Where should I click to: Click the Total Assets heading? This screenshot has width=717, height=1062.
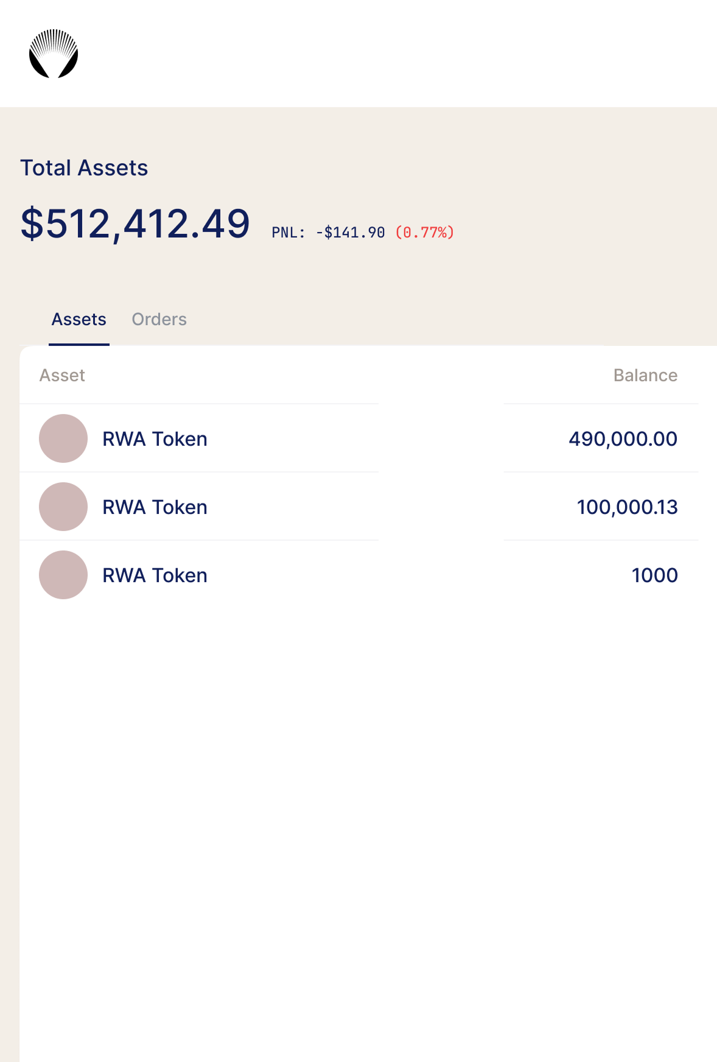[84, 168]
